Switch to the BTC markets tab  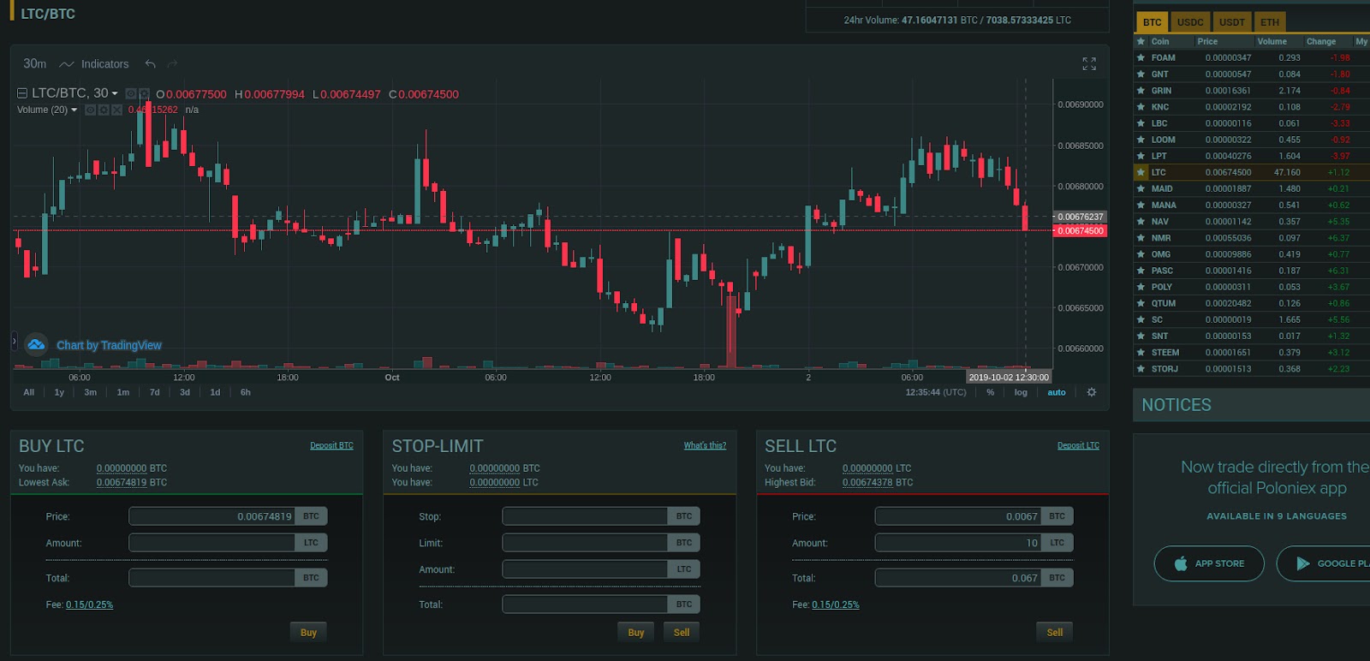(1153, 22)
